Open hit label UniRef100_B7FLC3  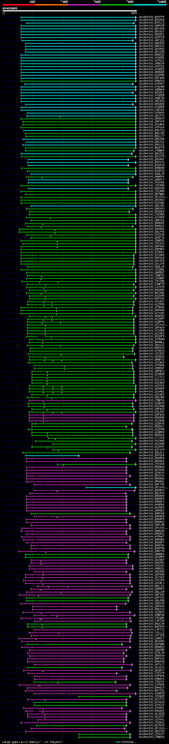tap(152, 23)
